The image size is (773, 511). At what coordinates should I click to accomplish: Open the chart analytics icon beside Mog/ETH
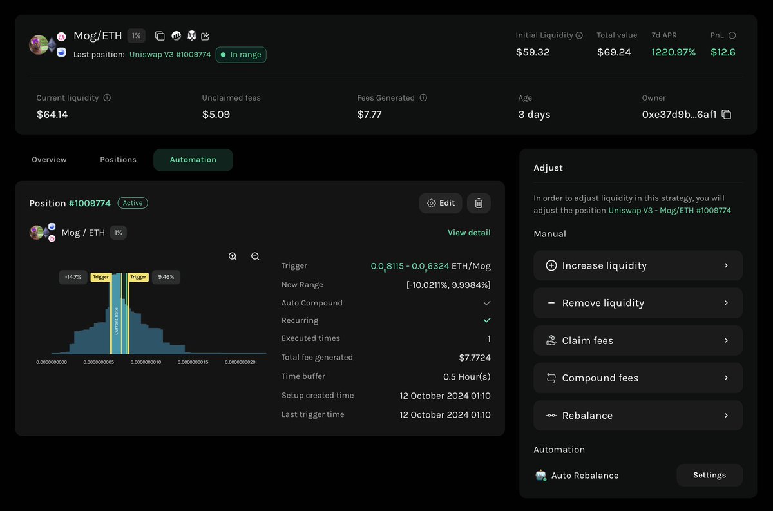point(176,36)
